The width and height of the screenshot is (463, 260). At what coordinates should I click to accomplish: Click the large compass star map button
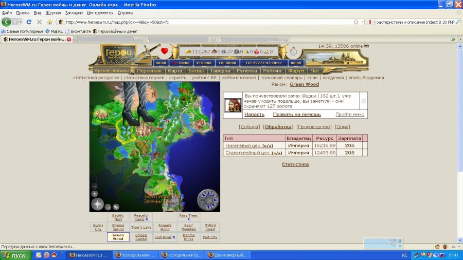97,204
